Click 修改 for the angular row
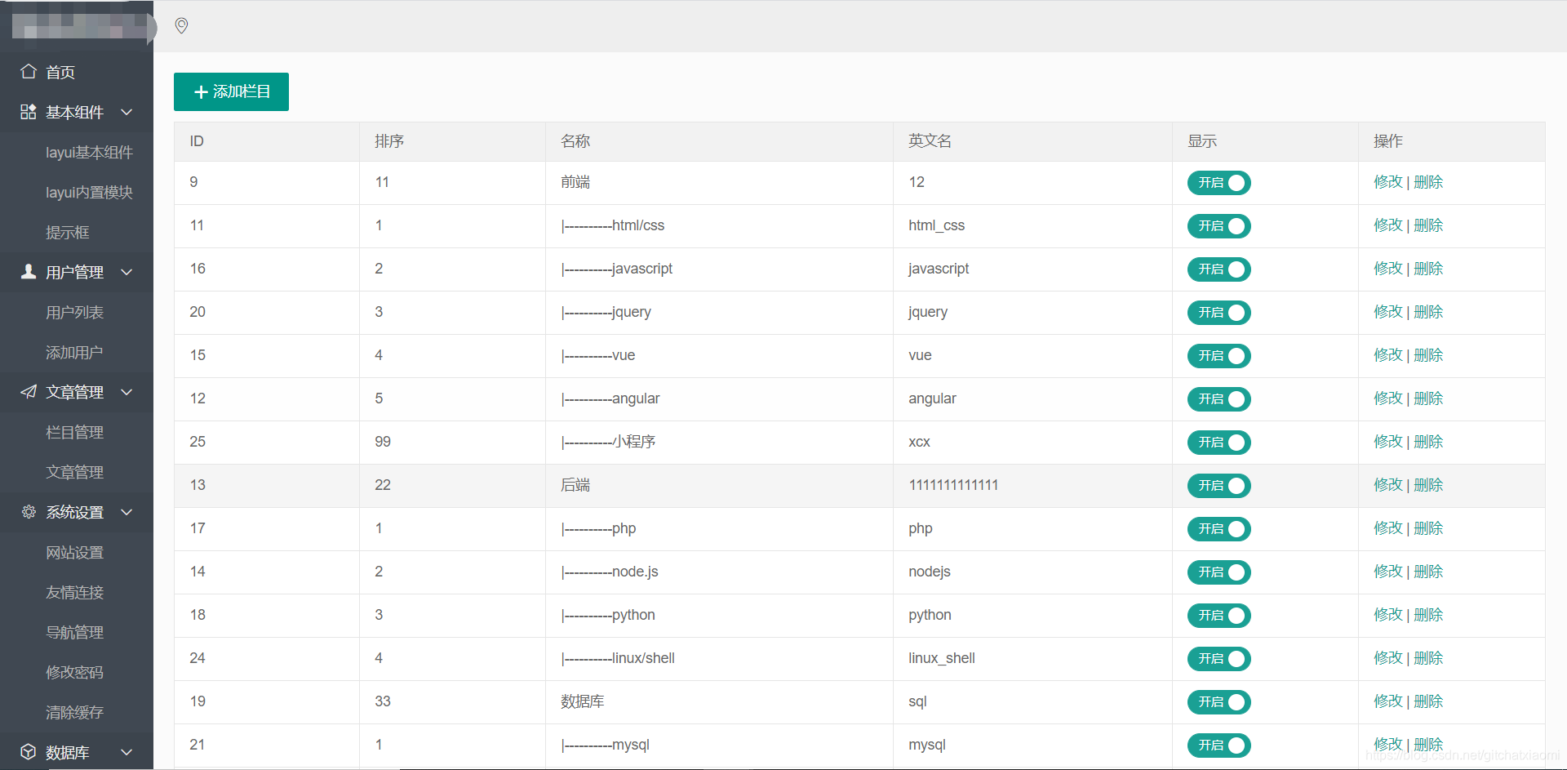This screenshot has width=1567, height=770. click(1387, 398)
